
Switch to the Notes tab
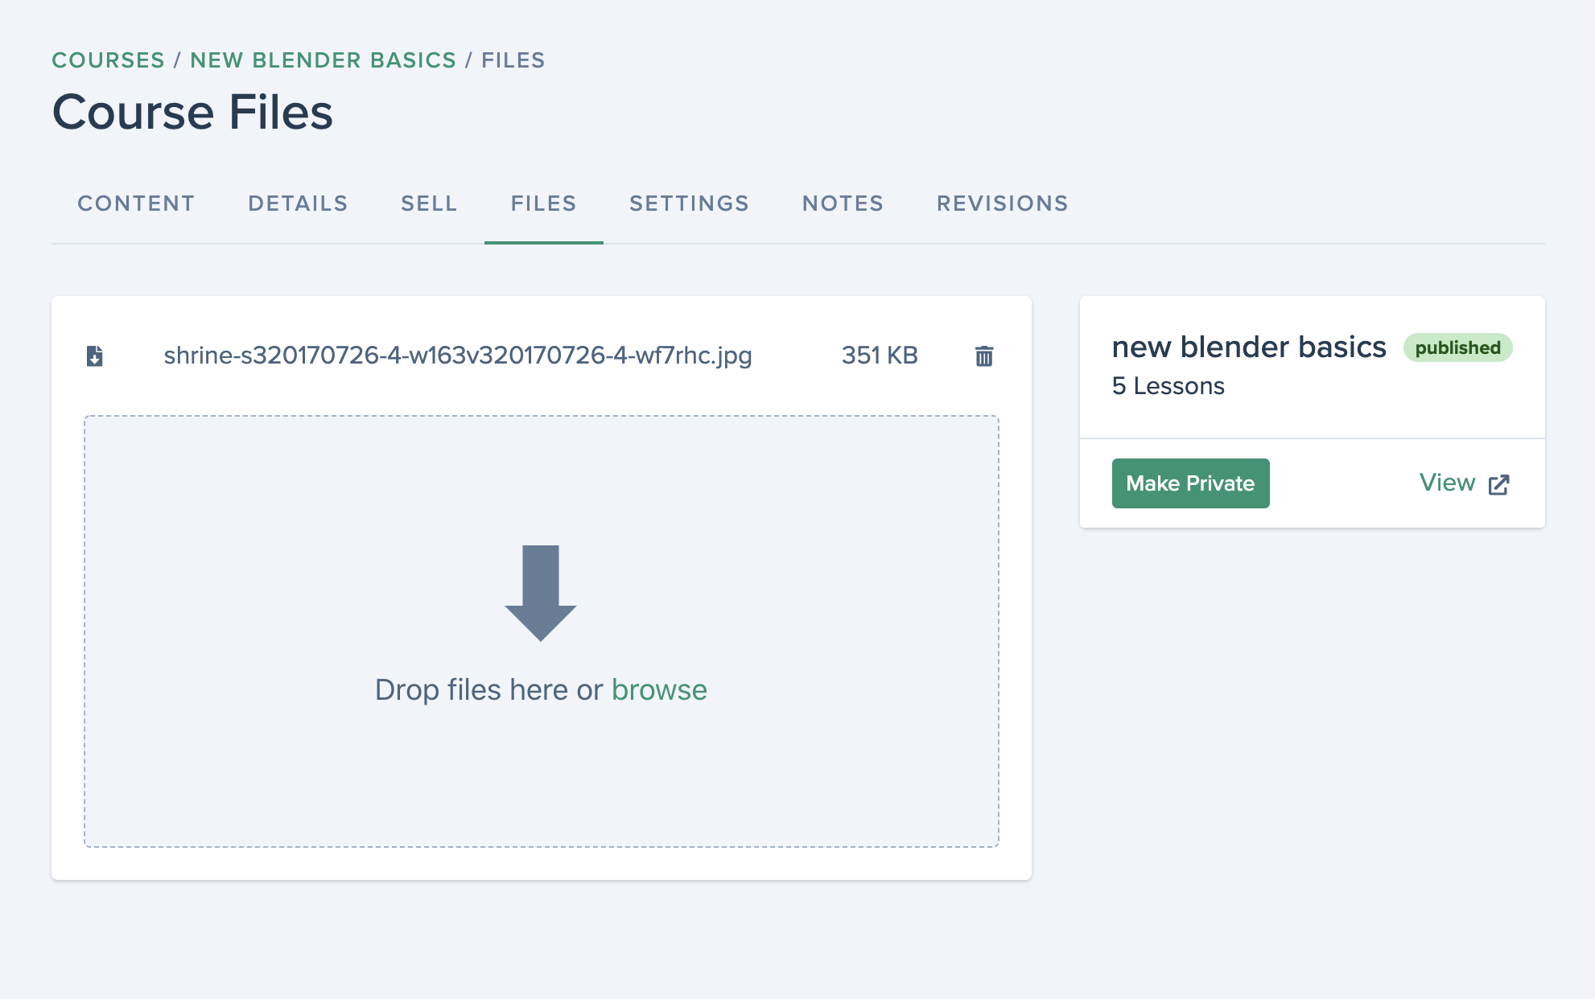click(843, 203)
